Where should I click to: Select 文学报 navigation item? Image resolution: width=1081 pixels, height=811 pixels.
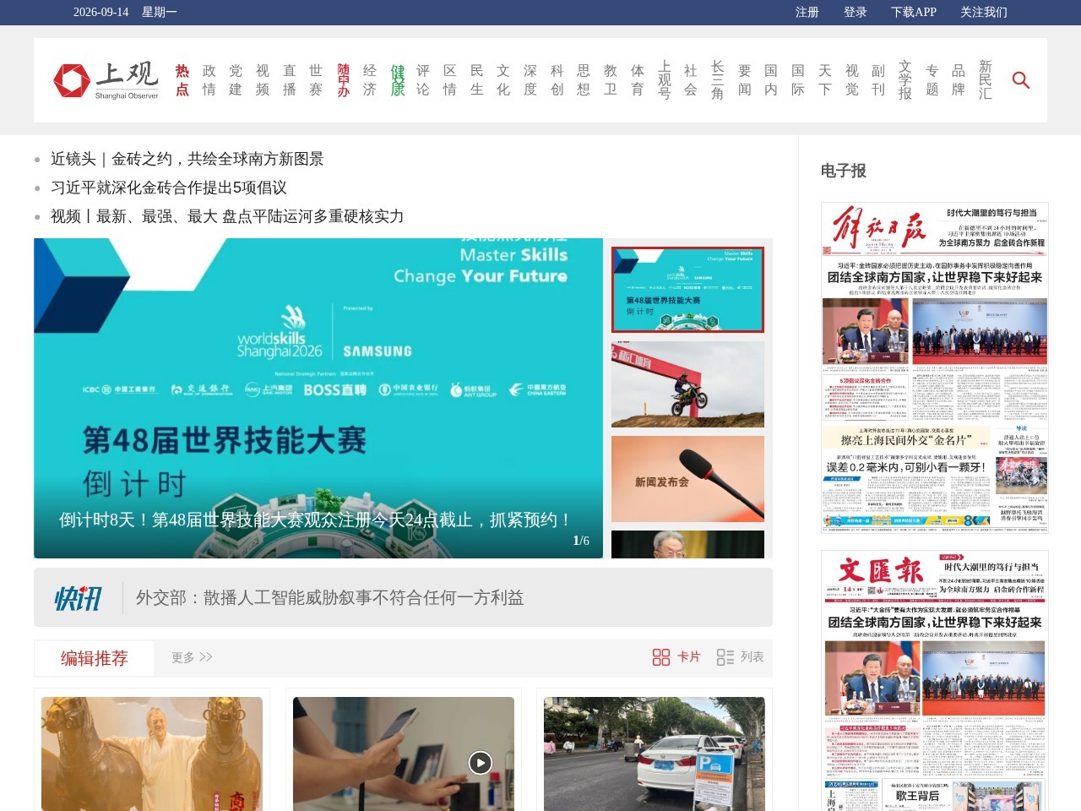[905, 80]
